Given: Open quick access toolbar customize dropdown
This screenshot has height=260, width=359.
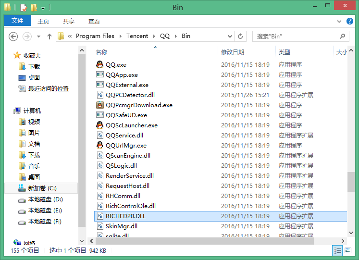Looking at the screenshot, I should [x=43, y=8].
